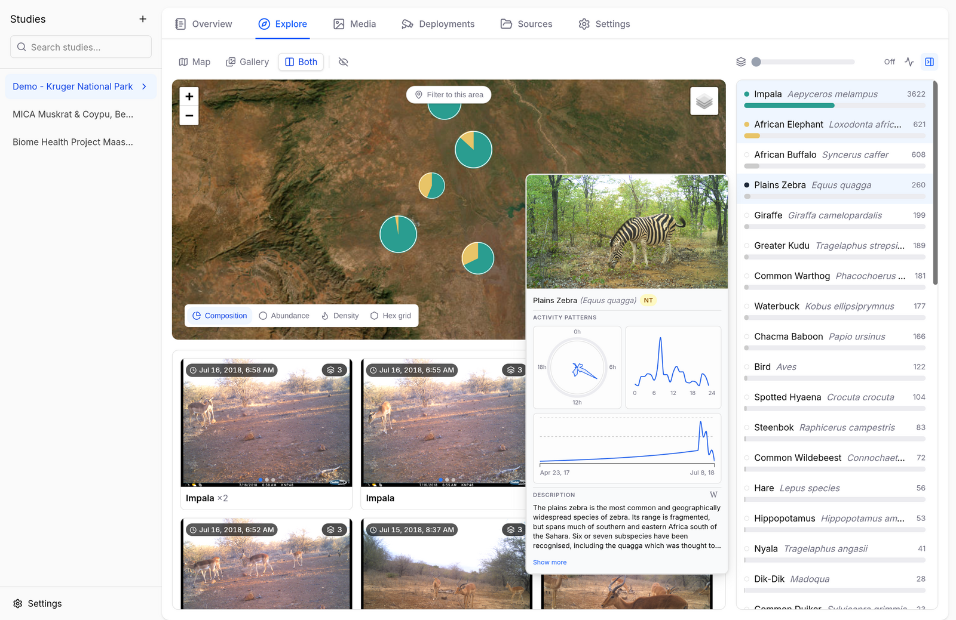Adjust the overlay opacity slider handle

click(756, 62)
